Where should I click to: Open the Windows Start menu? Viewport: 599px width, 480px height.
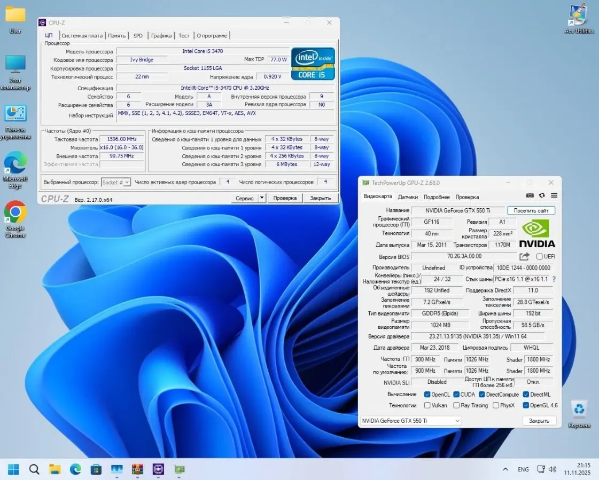pos(13,469)
